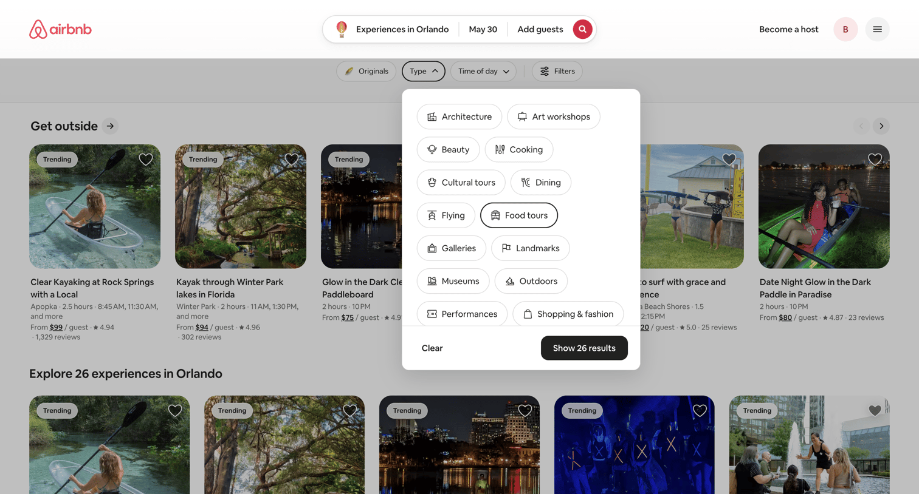Open the Add guests selector

tap(540, 29)
